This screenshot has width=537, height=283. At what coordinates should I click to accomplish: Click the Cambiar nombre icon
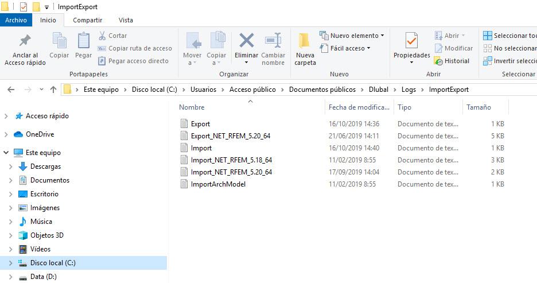(273, 41)
